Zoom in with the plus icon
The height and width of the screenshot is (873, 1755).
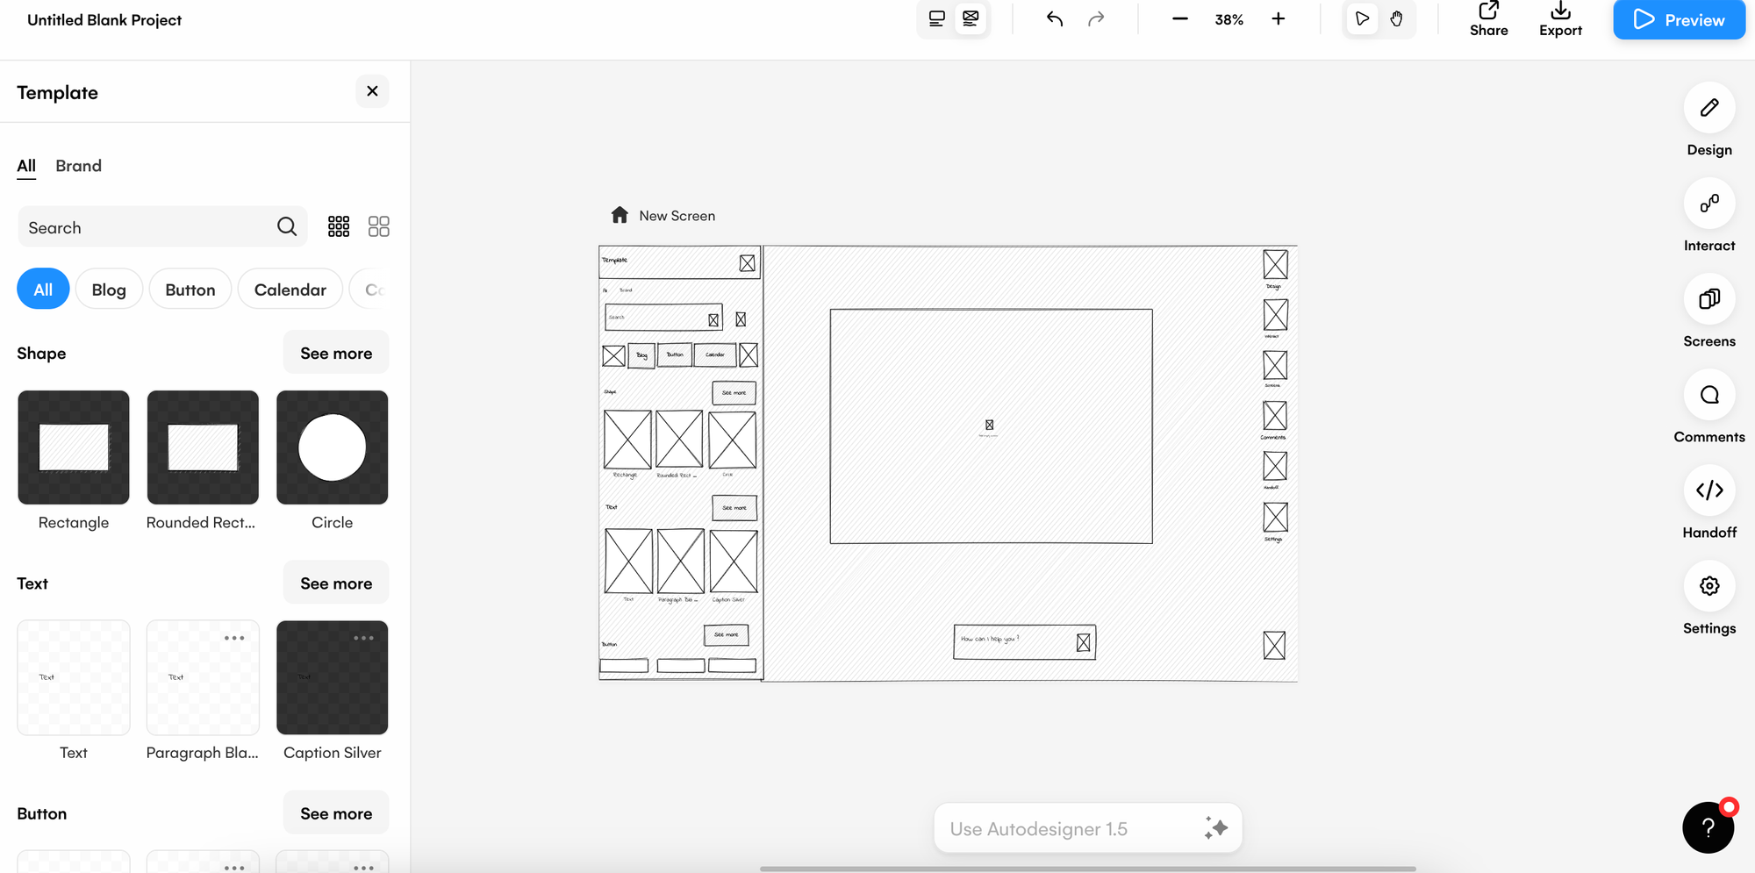pos(1279,19)
